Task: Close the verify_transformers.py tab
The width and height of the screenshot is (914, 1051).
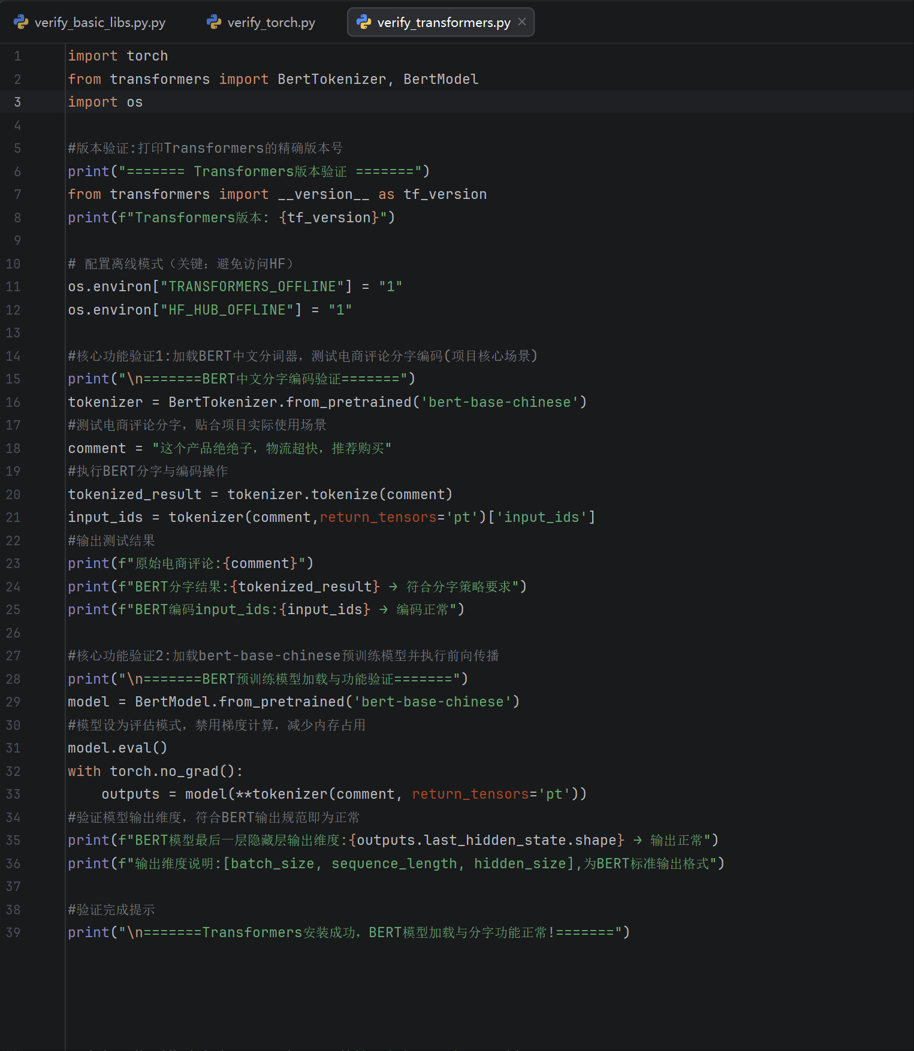Action: (x=522, y=22)
